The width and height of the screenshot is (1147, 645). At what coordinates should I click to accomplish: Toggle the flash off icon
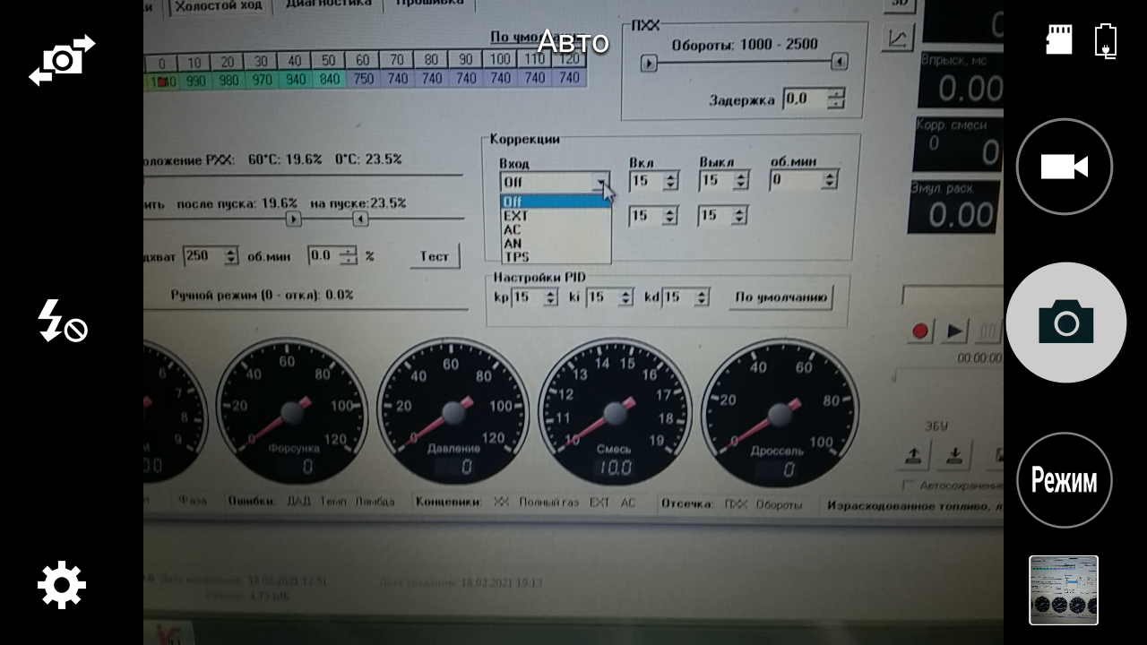click(62, 322)
